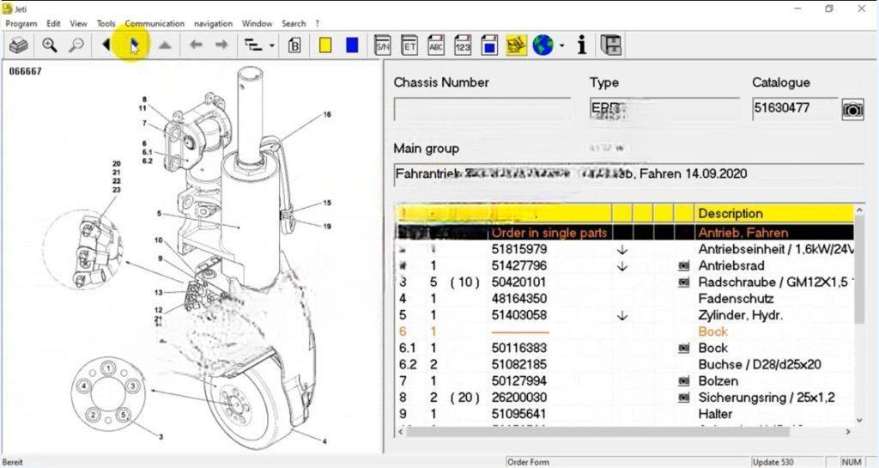Viewport: 879px width, 468px height.
Task: Open the Communication menu
Action: tap(155, 23)
